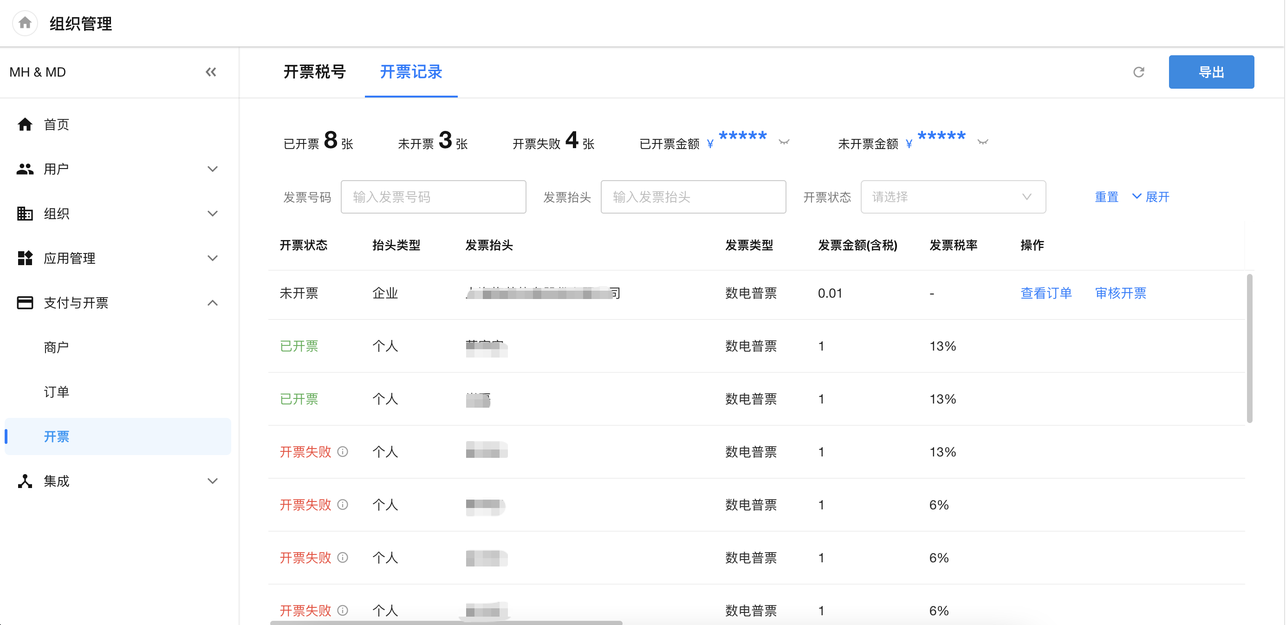This screenshot has height=625, width=1286.
Task: Click the refresh icon near 导出
Action: click(1138, 72)
